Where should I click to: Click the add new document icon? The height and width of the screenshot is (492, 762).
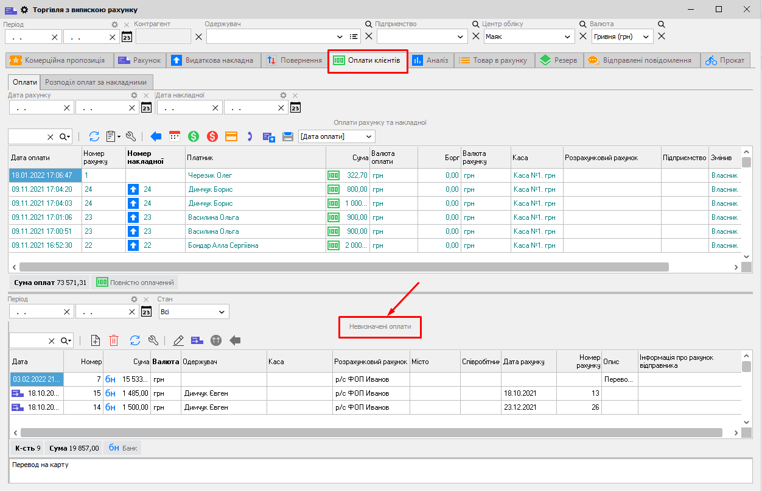coord(95,340)
